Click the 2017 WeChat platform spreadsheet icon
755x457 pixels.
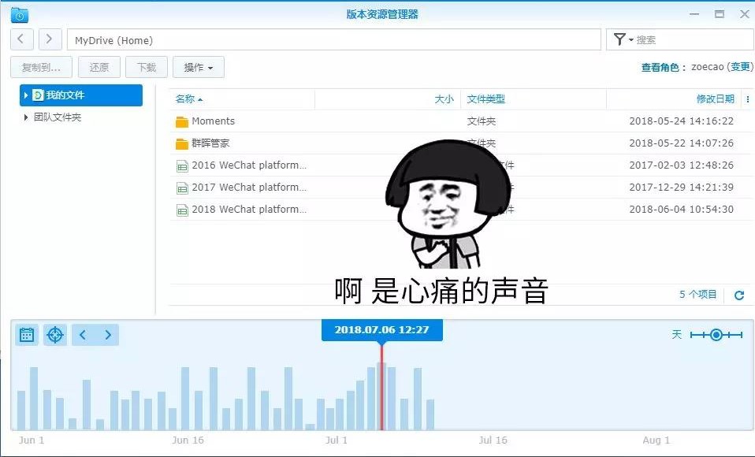click(182, 188)
